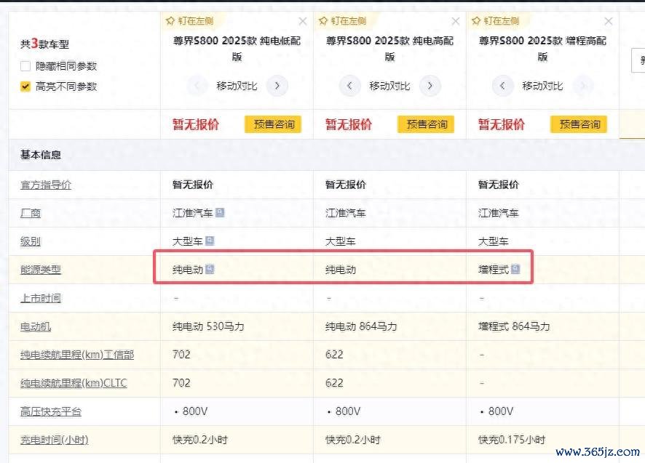Open the 上市时间 parameter link
This screenshot has height=463, width=645.
[41, 298]
